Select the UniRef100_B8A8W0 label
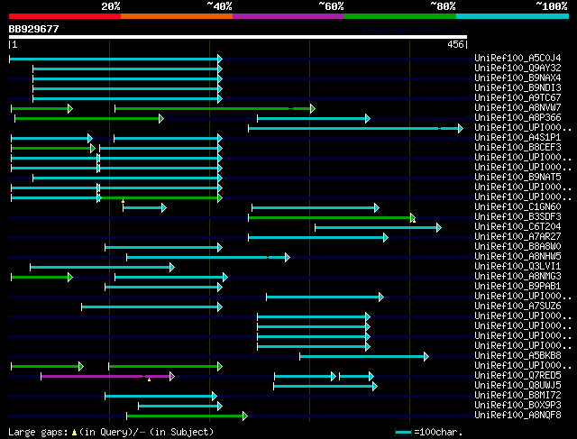 517,247
